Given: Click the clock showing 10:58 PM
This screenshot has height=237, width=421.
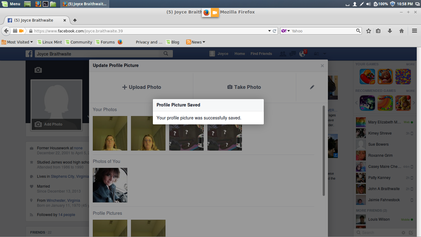Looking at the screenshot, I should tap(405, 4).
